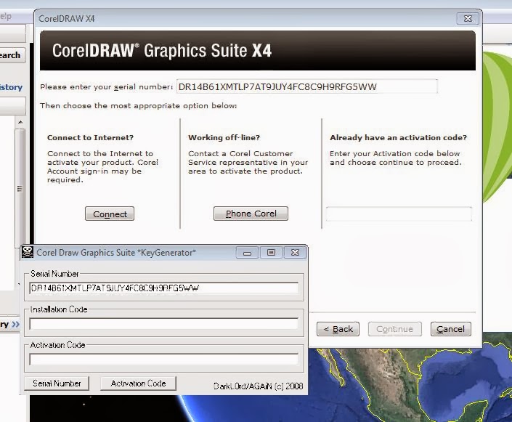Open the History link in the background window
The image size is (512, 422).
[x=11, y=87]
